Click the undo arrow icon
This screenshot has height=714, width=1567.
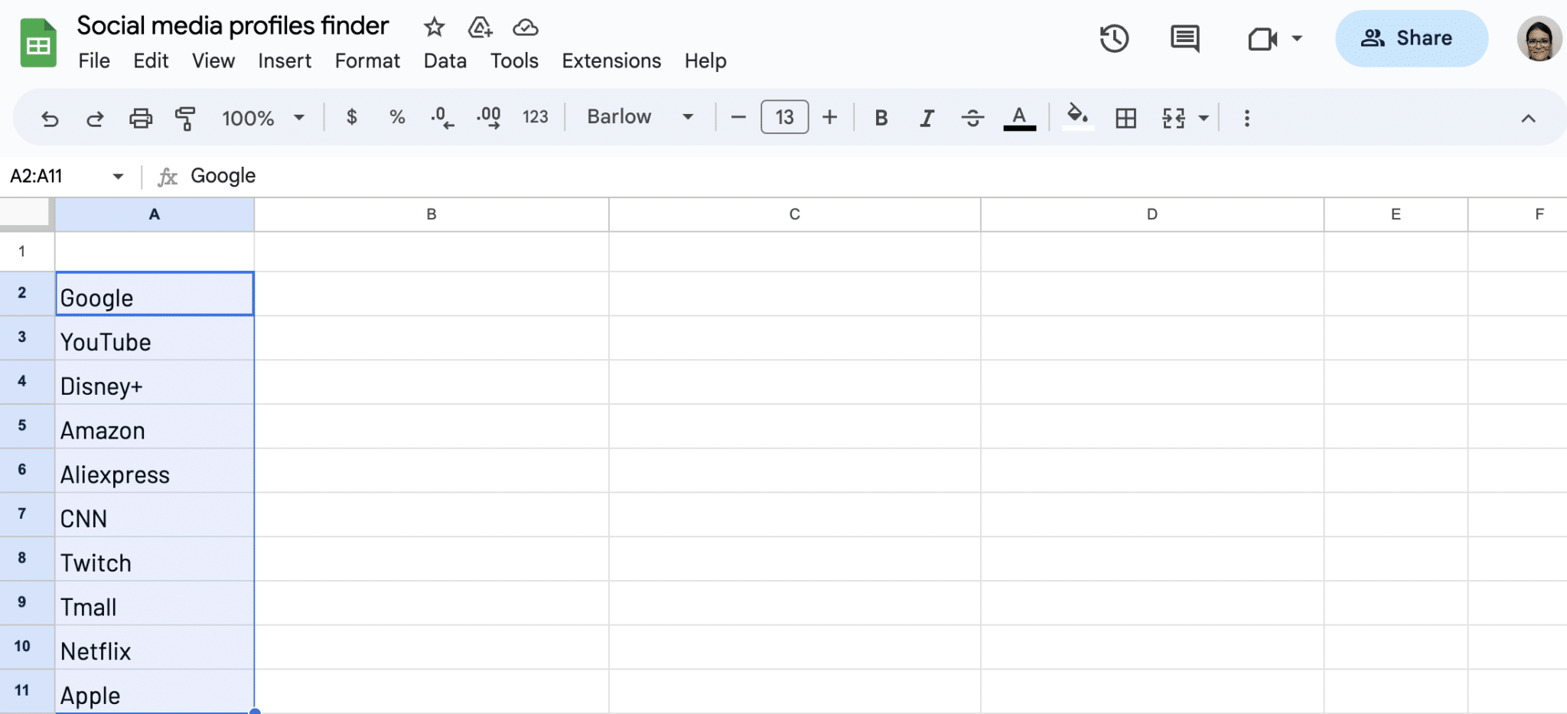coord(50,118)
